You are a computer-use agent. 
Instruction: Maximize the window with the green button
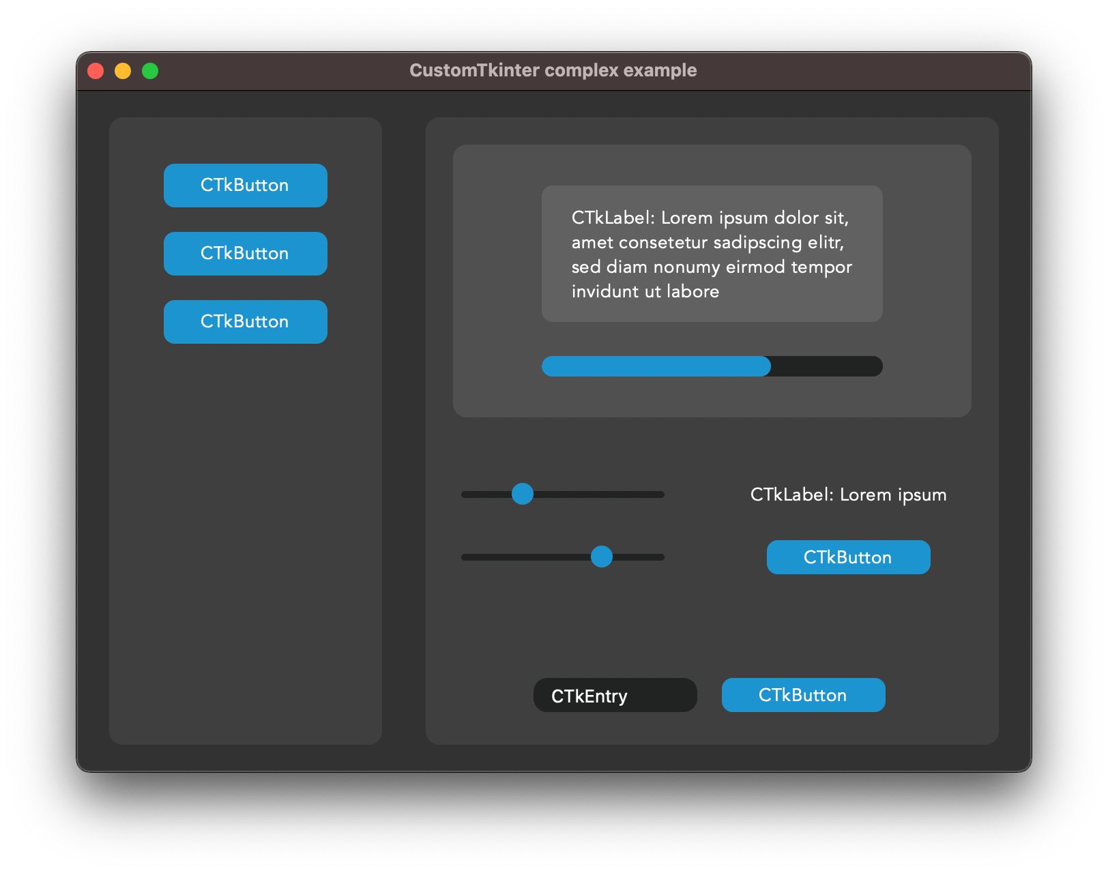[x=150, y=71]
